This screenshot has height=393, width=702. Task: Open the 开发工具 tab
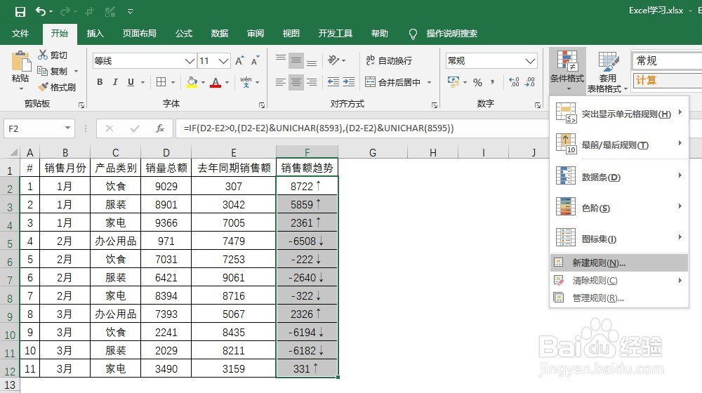pos(336,34)
